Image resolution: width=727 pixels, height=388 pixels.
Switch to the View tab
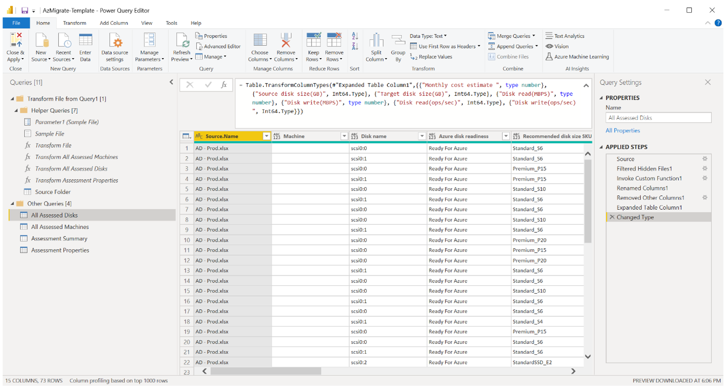click(147, 23)
